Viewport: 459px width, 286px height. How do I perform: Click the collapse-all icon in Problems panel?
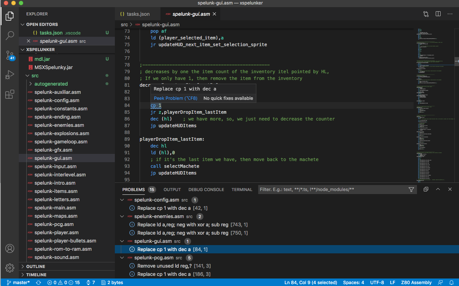(x=426, y=190)
